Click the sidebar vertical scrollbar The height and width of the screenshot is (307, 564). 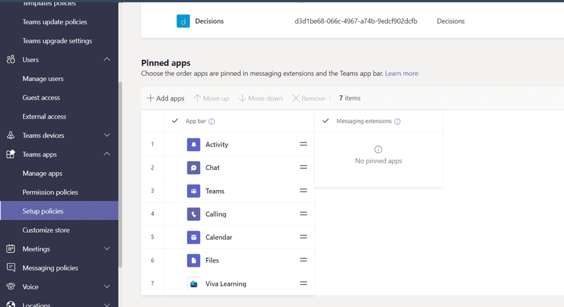tap(121, 175)
